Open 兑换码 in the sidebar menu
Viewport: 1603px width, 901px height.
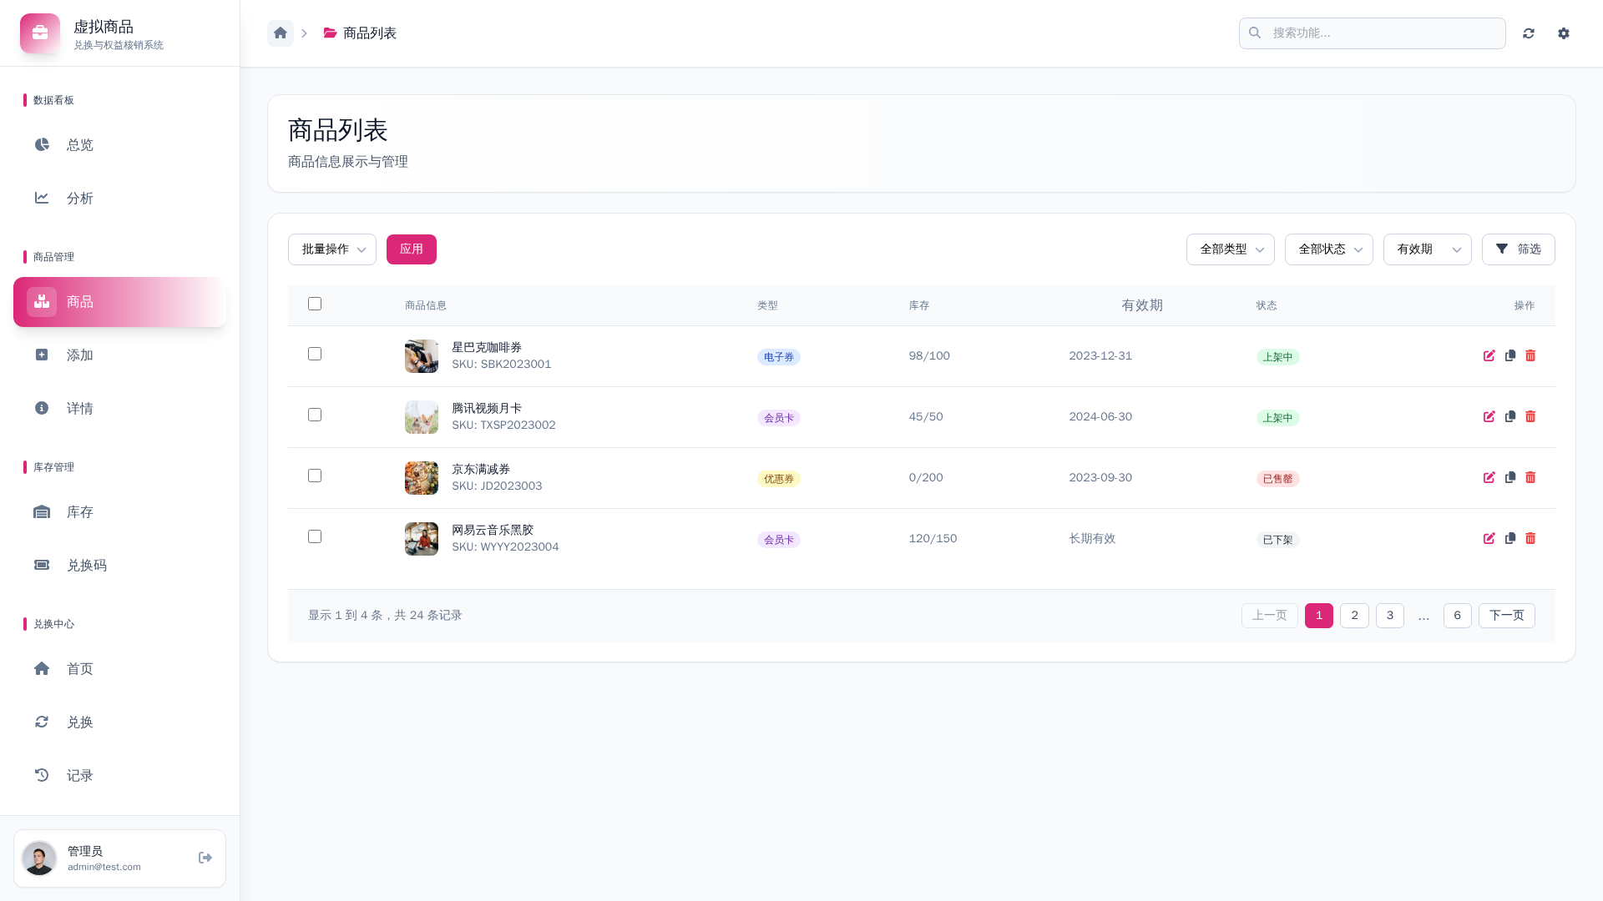coord(87,566)
